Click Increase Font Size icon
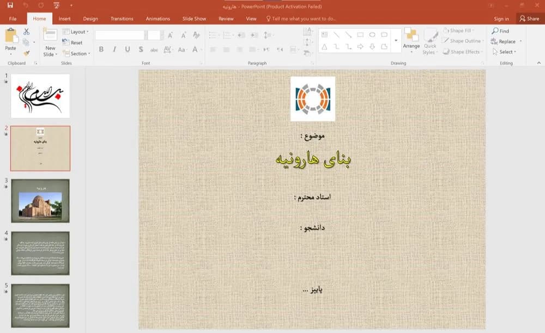The width and height of the screenshot is (545, 333). [x=170, y=35]
